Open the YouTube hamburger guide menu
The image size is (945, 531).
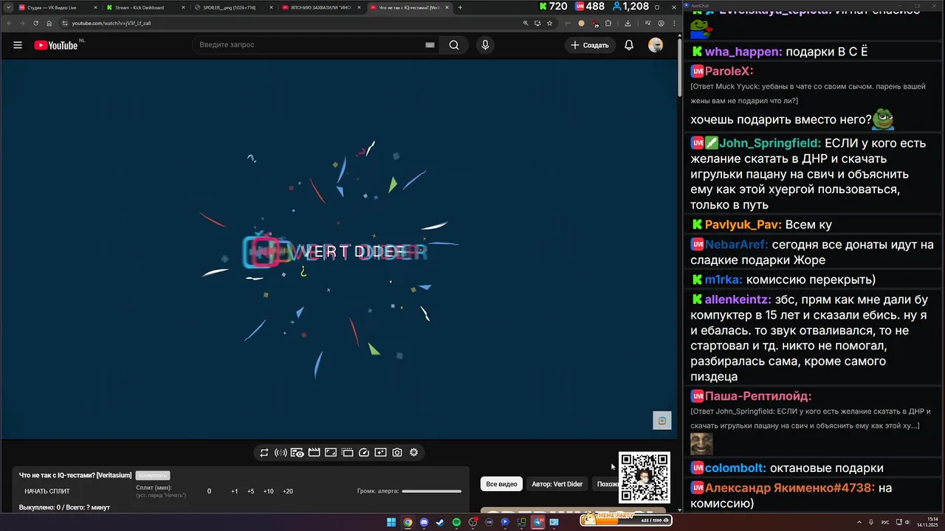[x=18, y=45]
